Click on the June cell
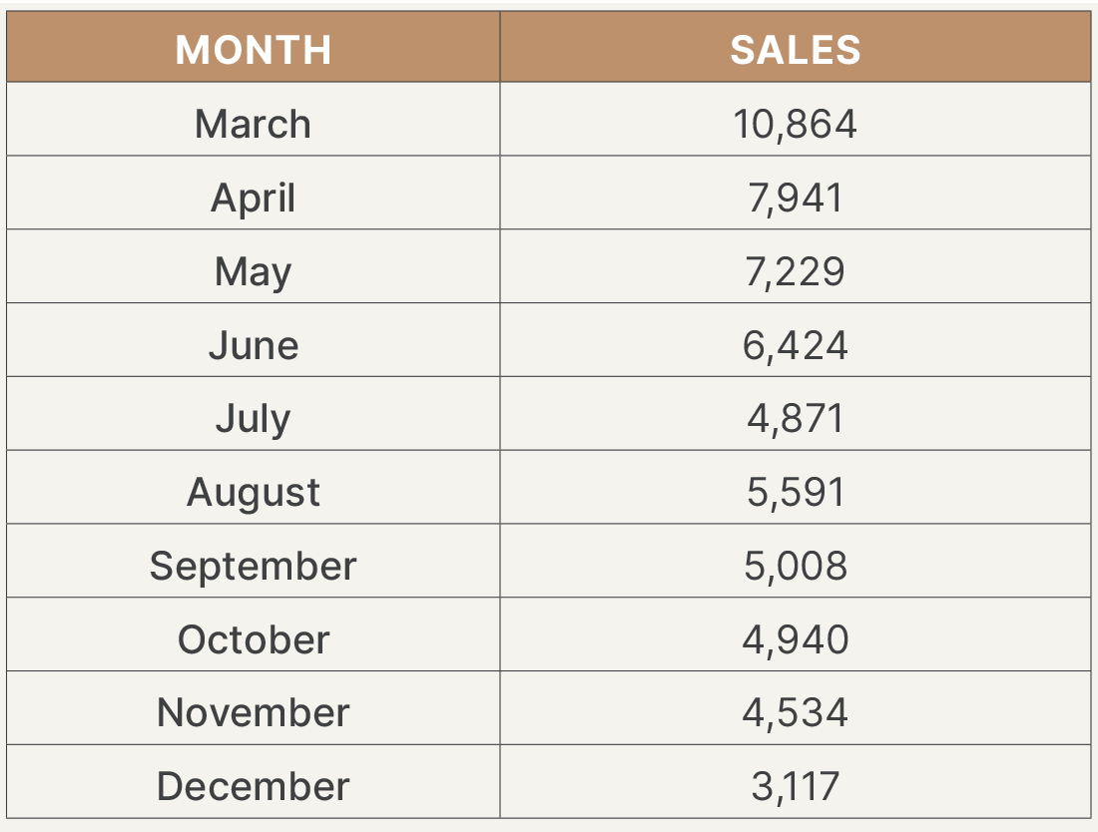The height and width of the screenshot is (832, 1098). pyautogui.click(x=254, y=345)
